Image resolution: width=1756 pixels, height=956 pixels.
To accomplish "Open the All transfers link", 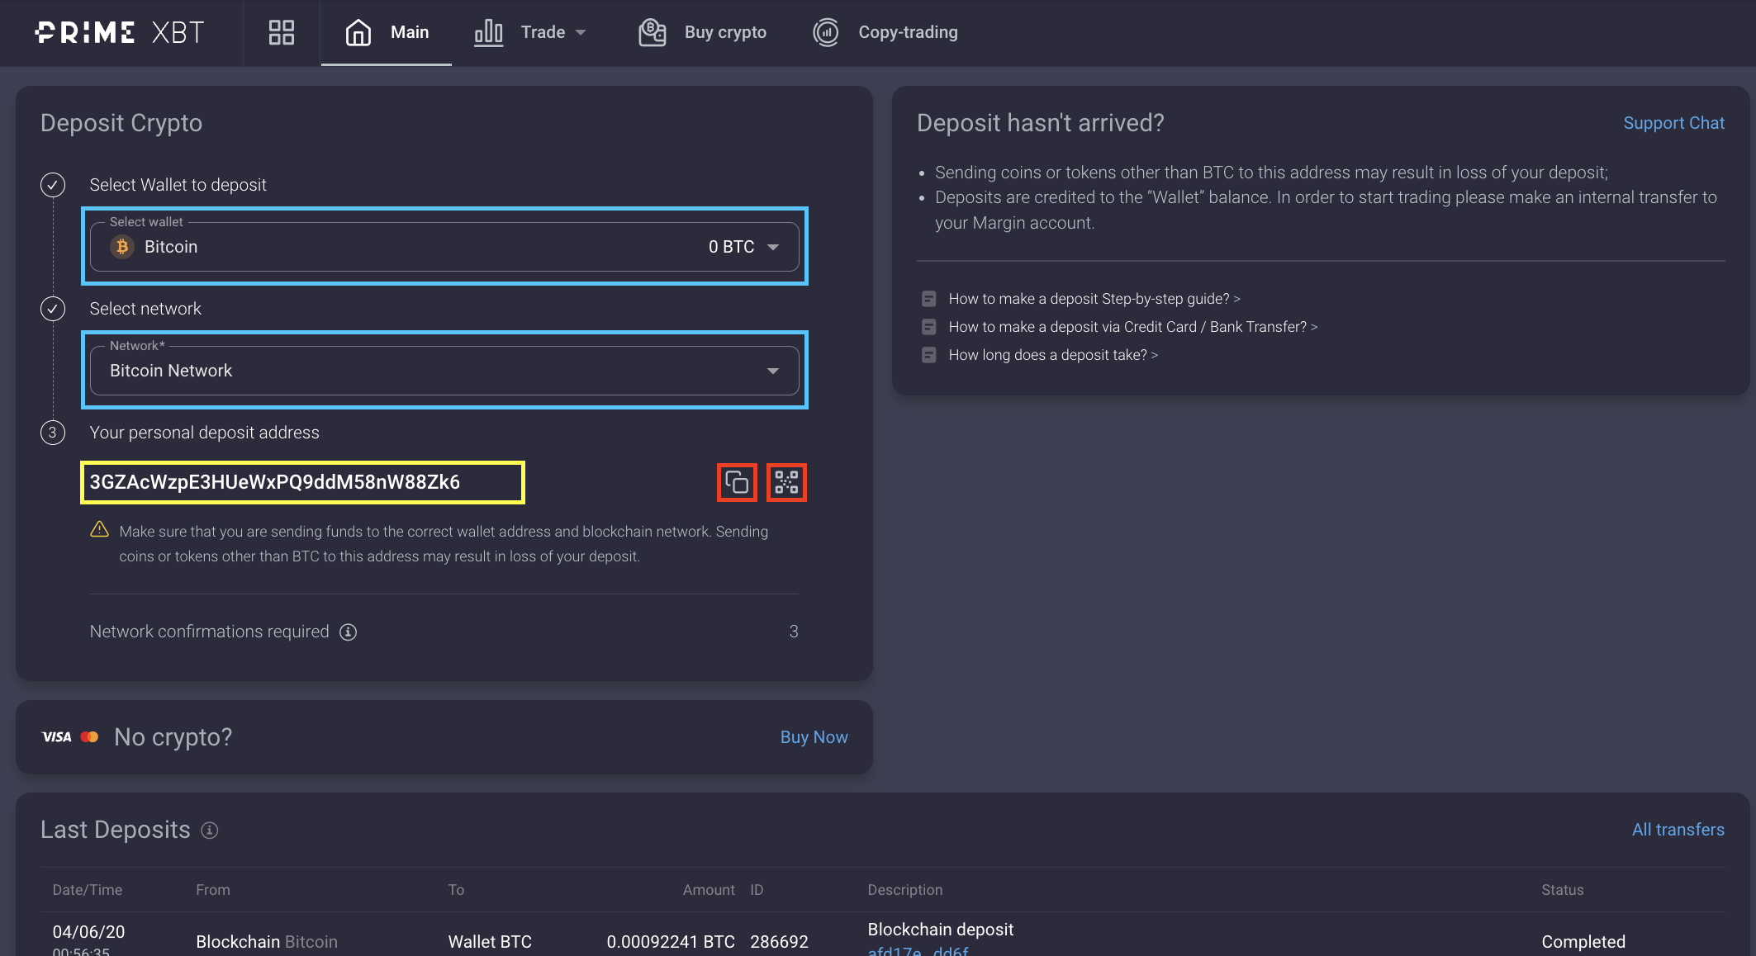I will click(x=1678, y=830).
